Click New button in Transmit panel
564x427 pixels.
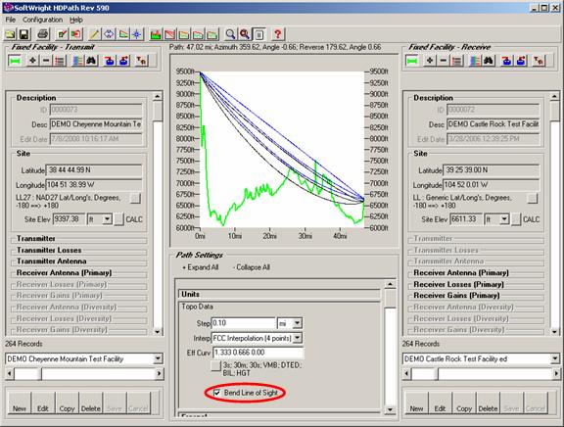pos(20,403)
